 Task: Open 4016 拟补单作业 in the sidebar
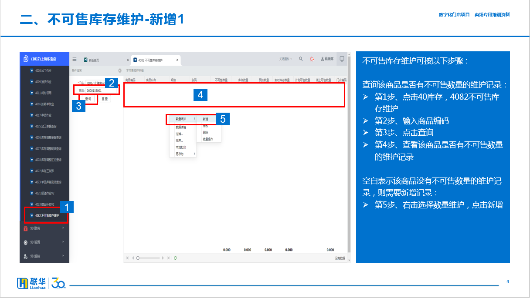[44, 104]
